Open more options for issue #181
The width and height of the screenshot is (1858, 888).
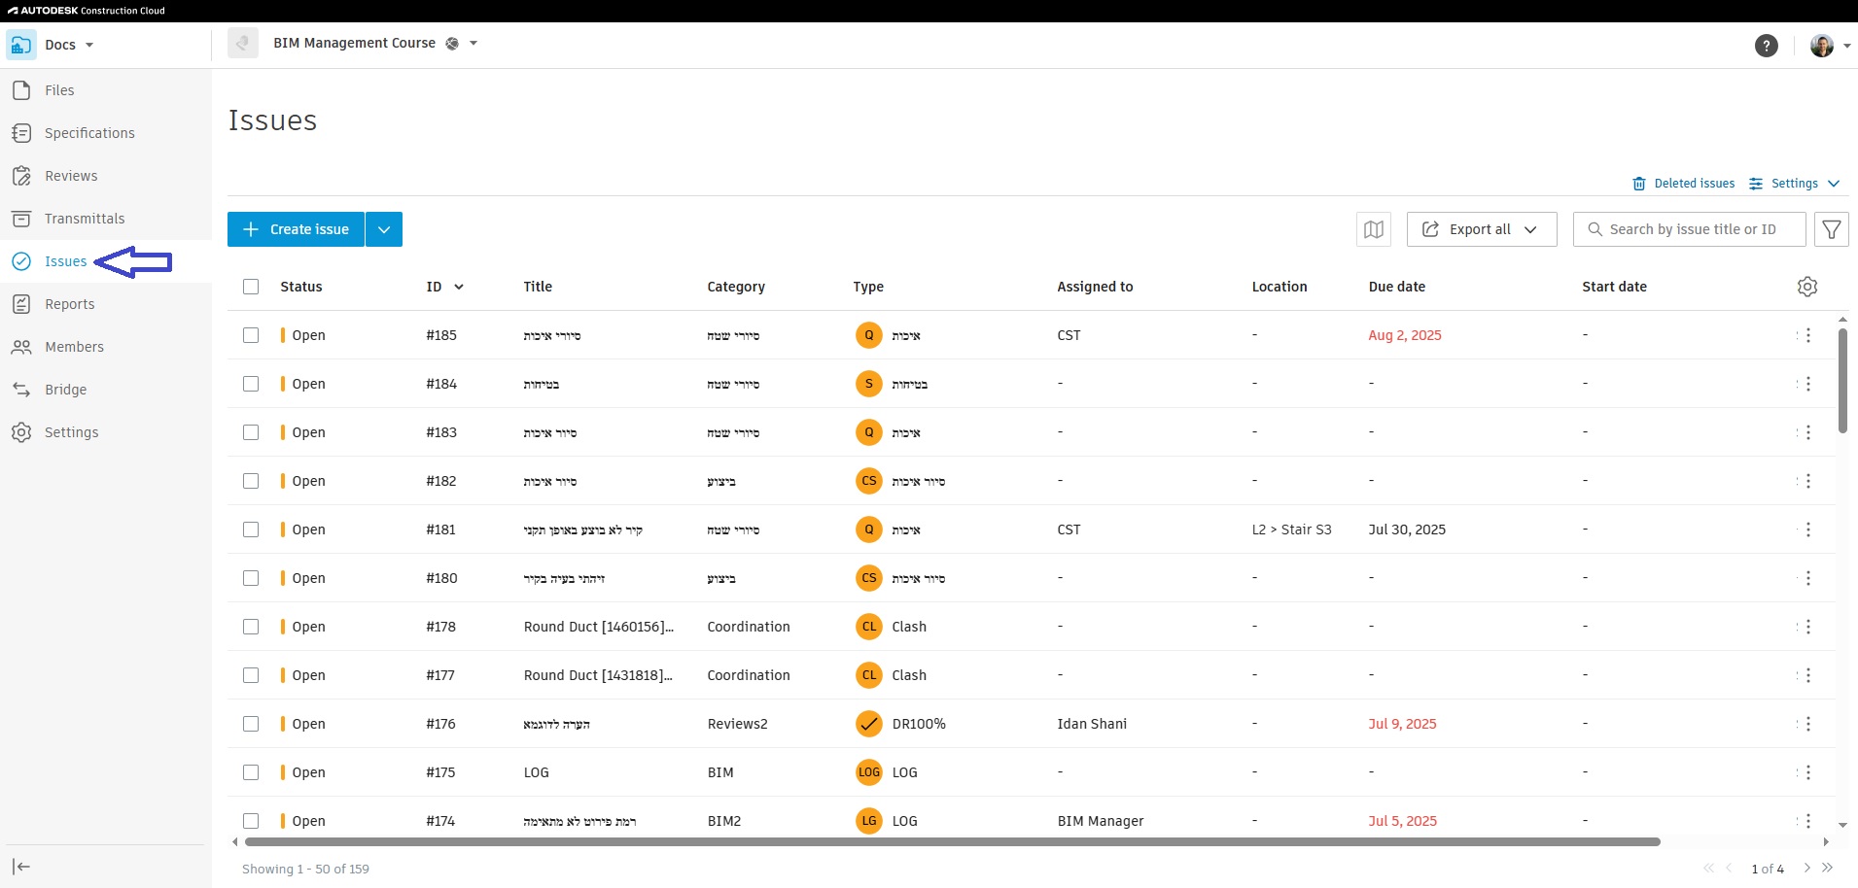(x=1808, y=529)
